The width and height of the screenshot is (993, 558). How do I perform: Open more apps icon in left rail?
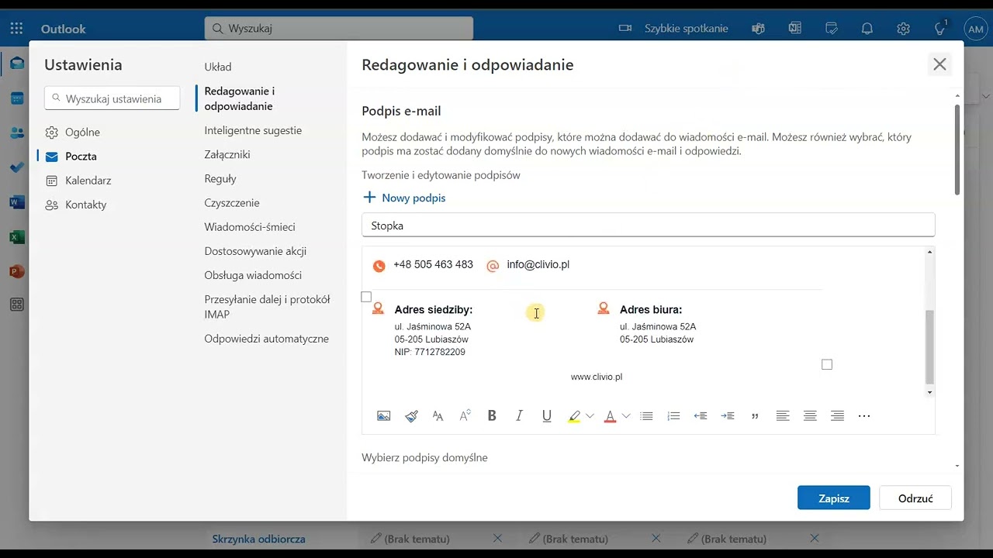[x=16, y=305]
